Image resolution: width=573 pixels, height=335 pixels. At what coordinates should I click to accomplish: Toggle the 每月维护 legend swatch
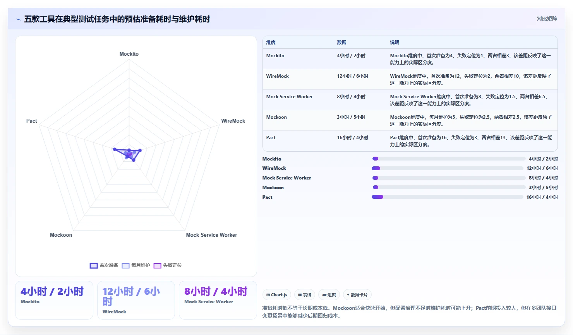[125, 265]
